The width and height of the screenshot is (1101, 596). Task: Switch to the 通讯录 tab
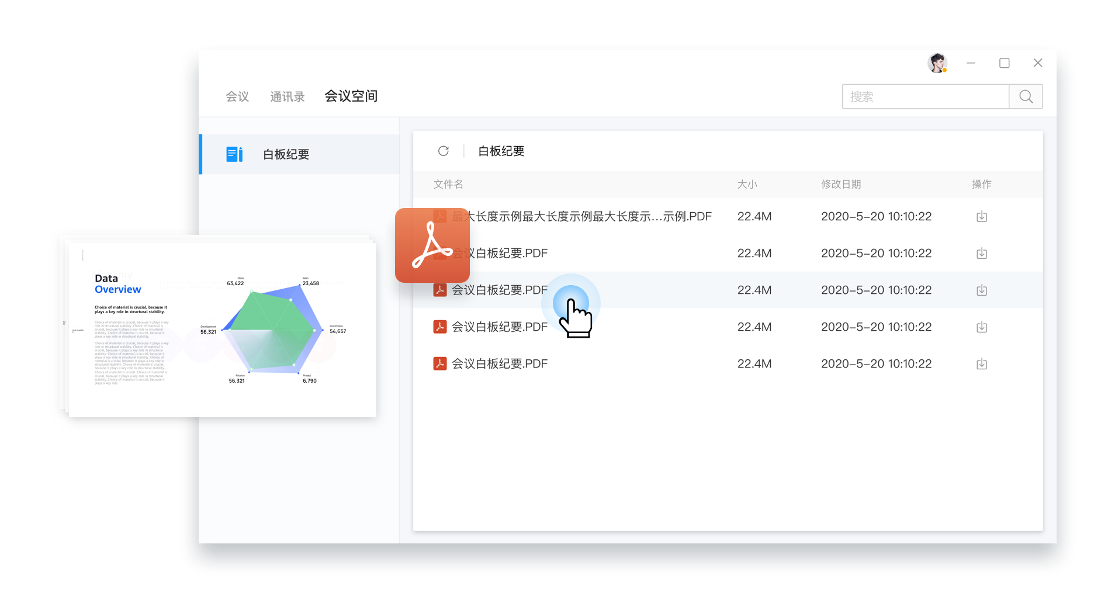click(287, 96)
